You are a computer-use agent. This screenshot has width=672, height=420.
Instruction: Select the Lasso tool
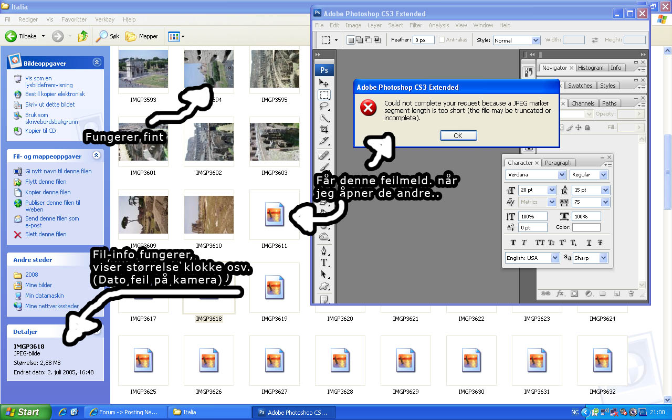324,106
